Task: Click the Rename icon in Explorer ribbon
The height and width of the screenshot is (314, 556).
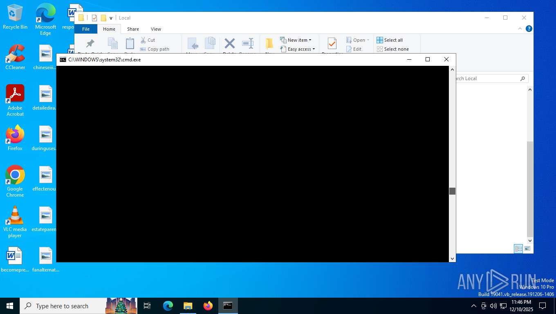Action: pyautogui.click(x=247, y=44)
